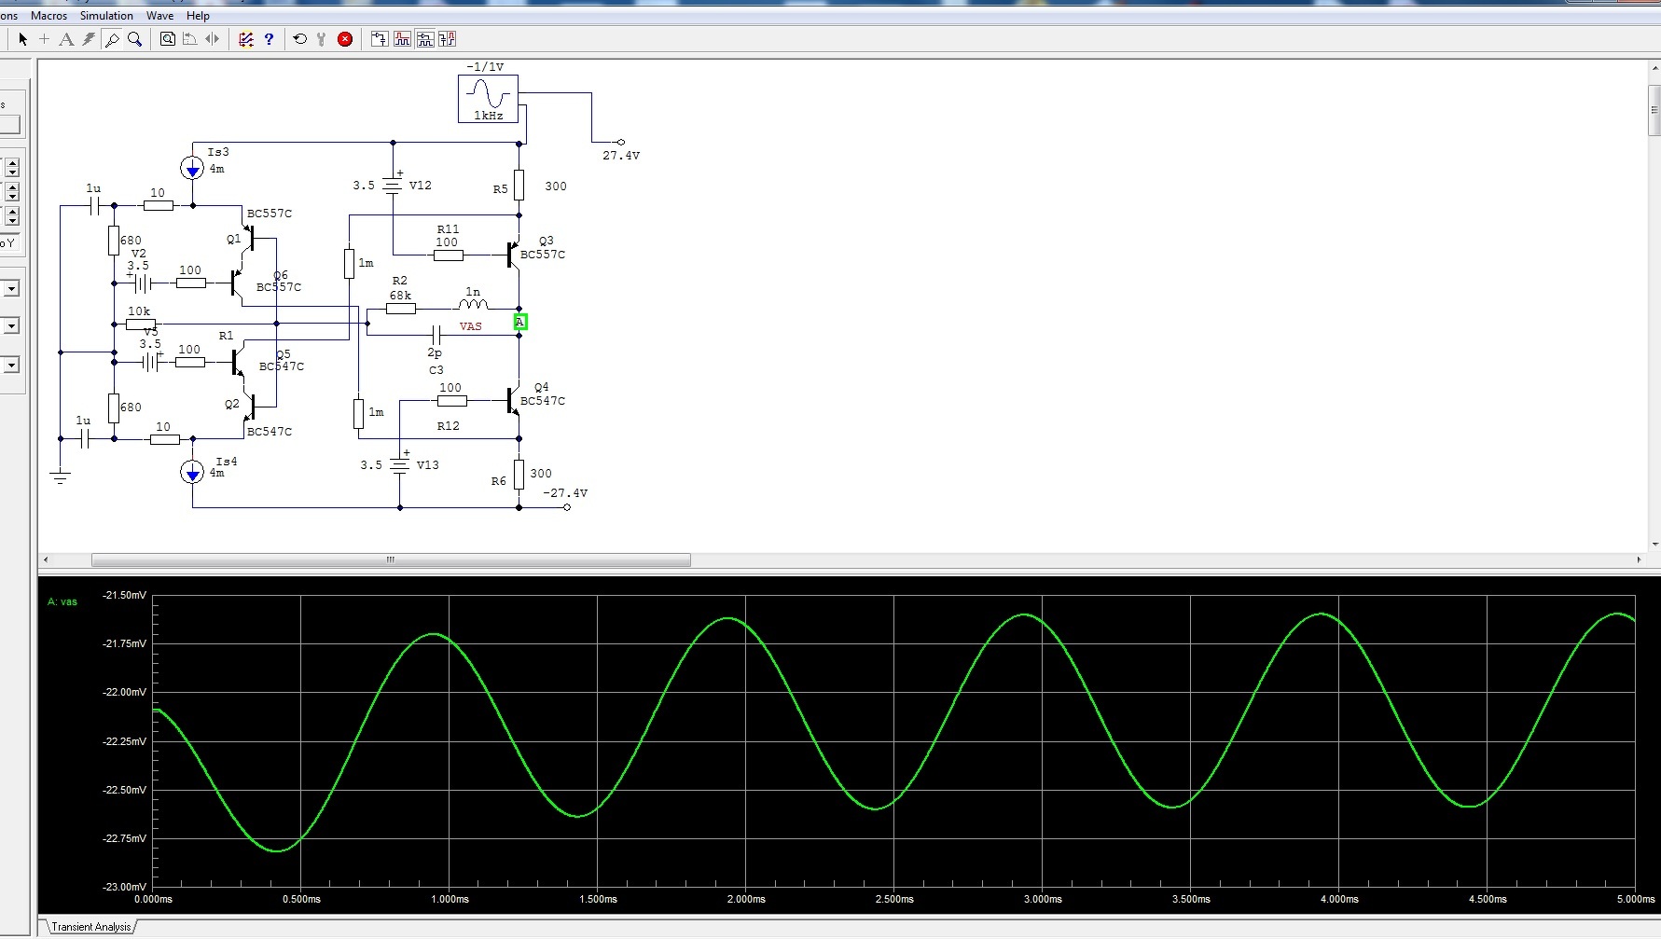The image size is (1661, 939).
Task: Click the schematic scroll-up arrow
Action: (x=1654, y=69)
